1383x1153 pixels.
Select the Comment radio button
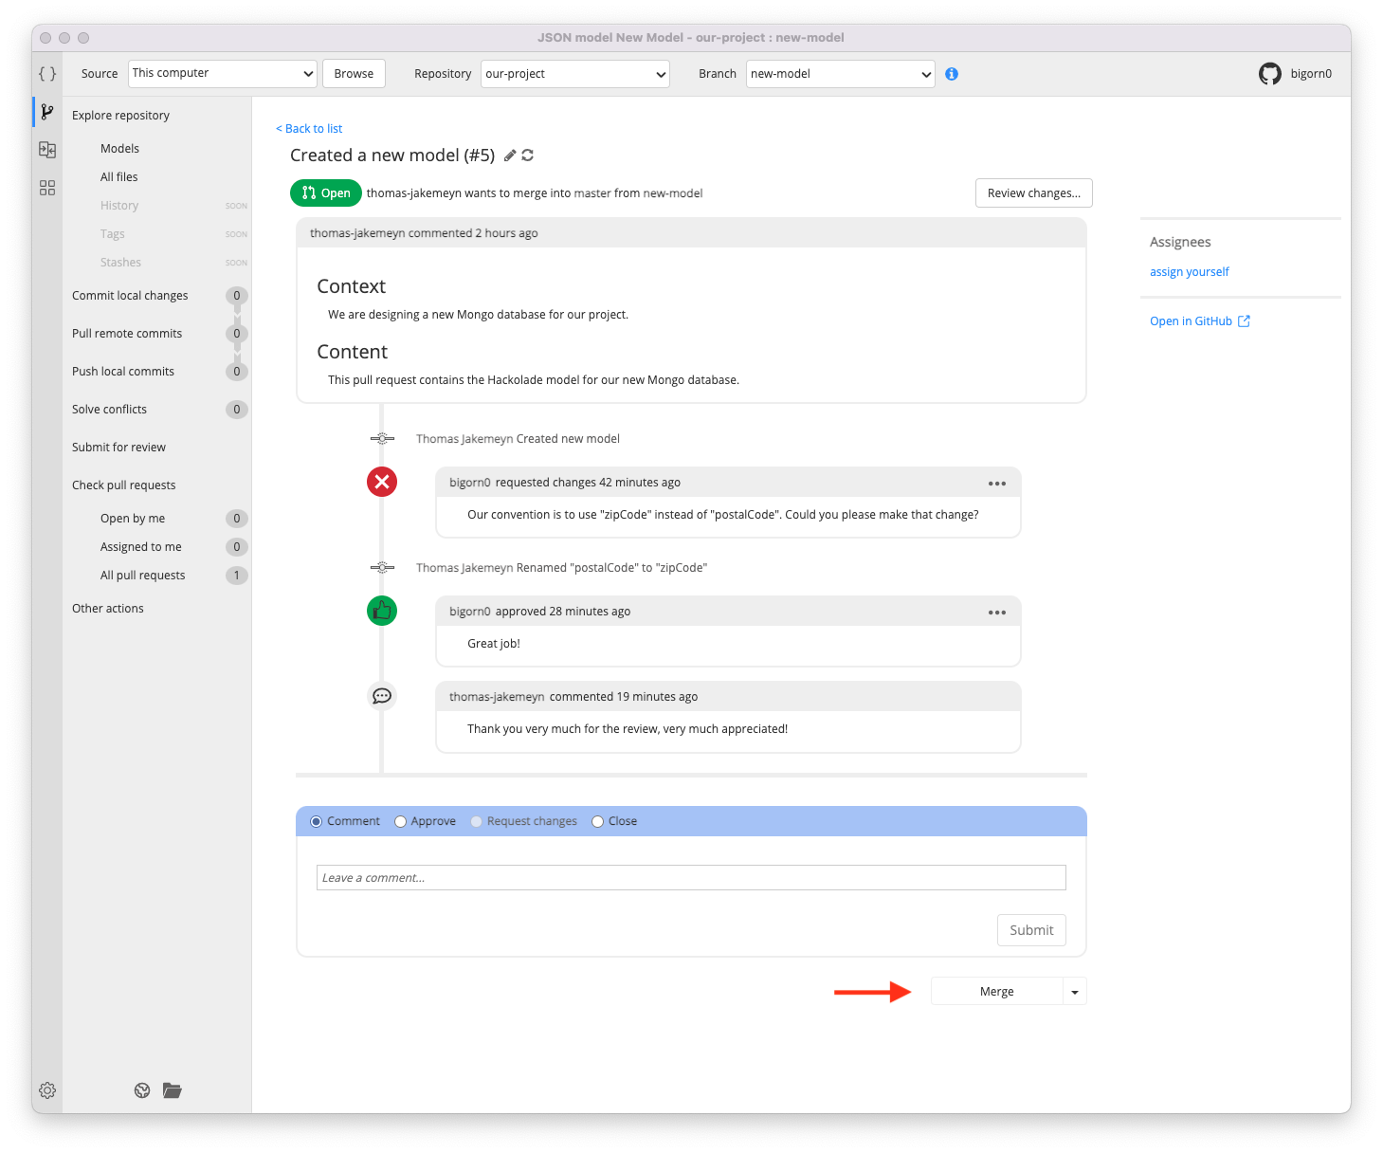click(x=316, y=821)
